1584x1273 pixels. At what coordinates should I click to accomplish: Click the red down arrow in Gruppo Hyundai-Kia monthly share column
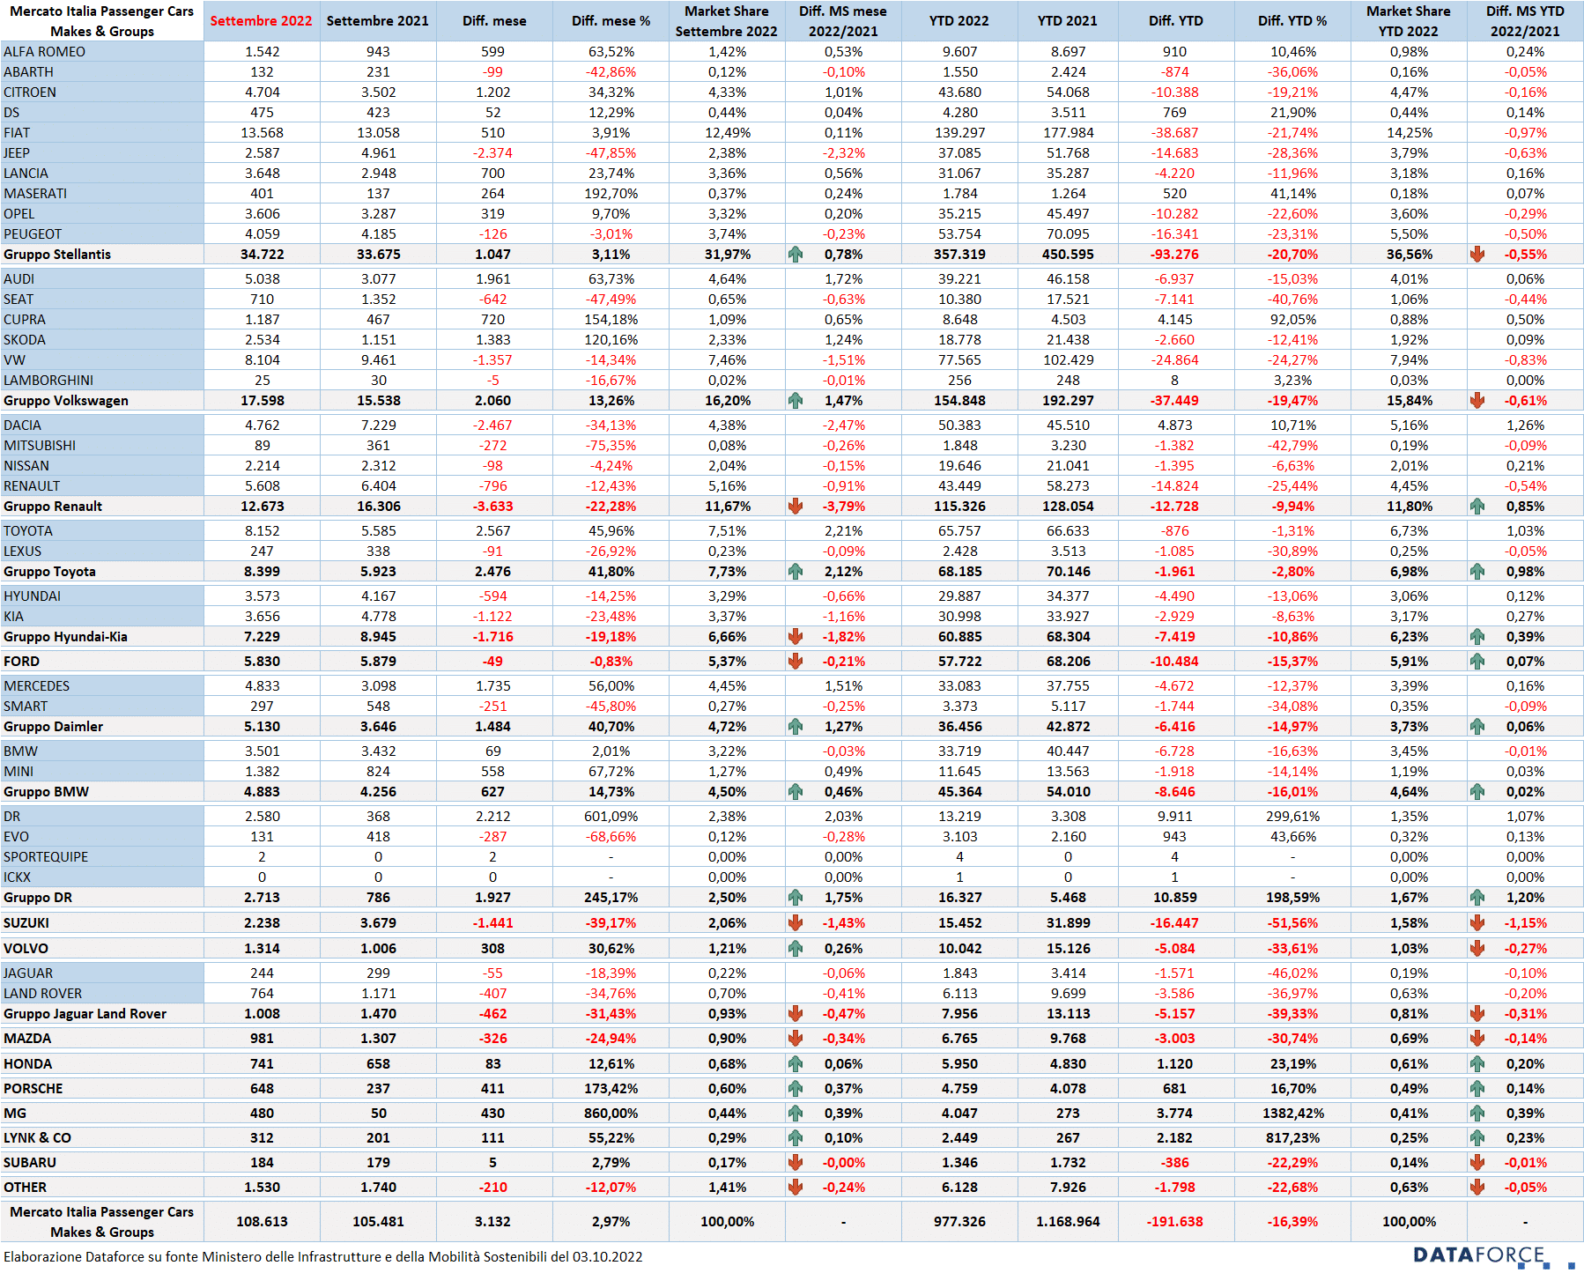point(796,637)
